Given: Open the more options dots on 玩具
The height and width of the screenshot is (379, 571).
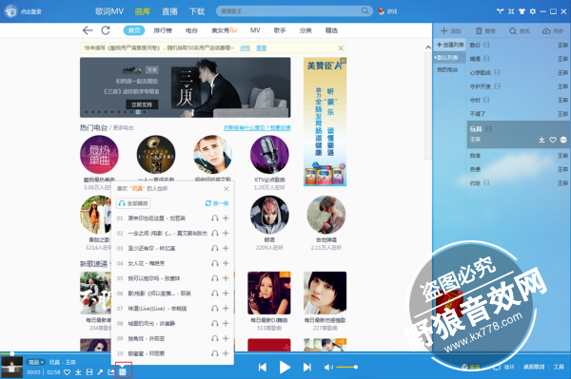Looking at the screenshot, I should click(563, 140).
